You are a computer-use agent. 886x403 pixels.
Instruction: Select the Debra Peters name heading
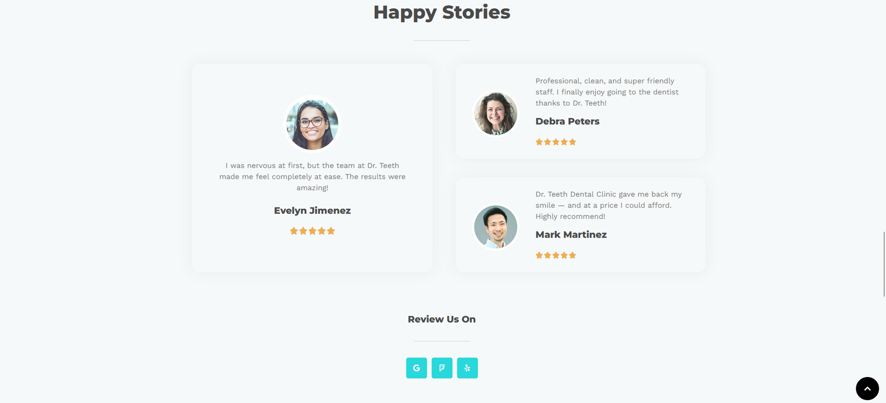tap(567, 121)
